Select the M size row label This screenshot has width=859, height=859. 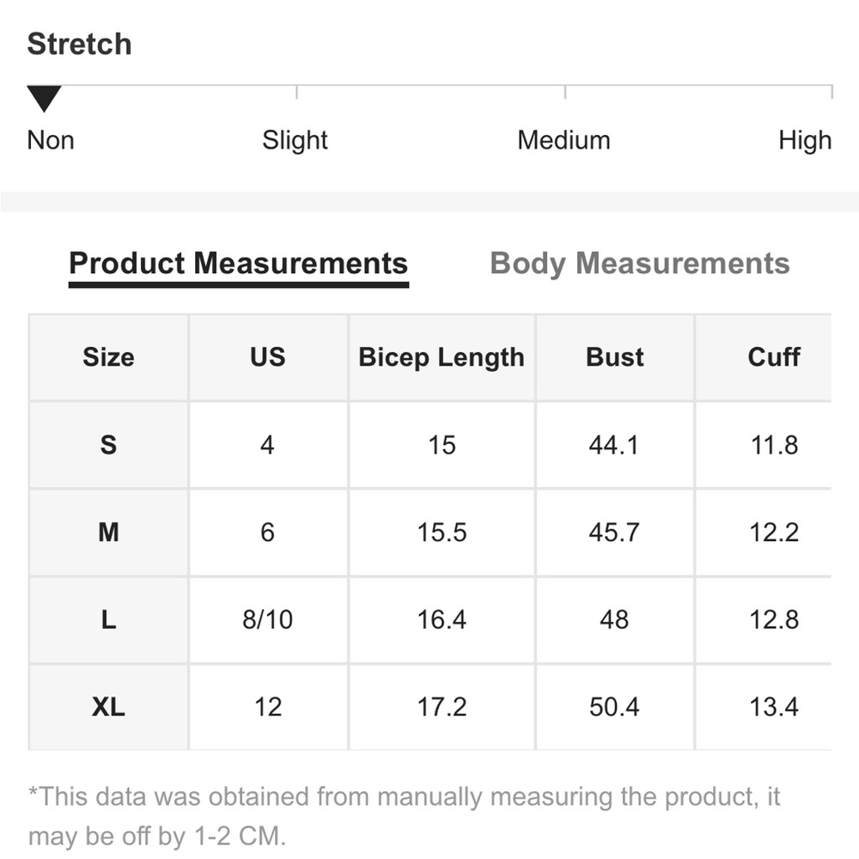coord(108,532)
